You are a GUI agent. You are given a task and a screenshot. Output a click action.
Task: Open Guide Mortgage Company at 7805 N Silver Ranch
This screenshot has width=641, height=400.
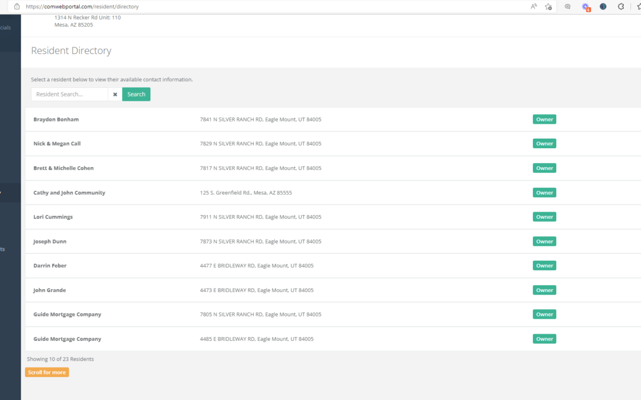click(68, 315)
